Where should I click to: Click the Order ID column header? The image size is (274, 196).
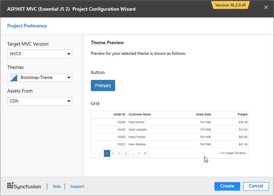click(119, 114)
